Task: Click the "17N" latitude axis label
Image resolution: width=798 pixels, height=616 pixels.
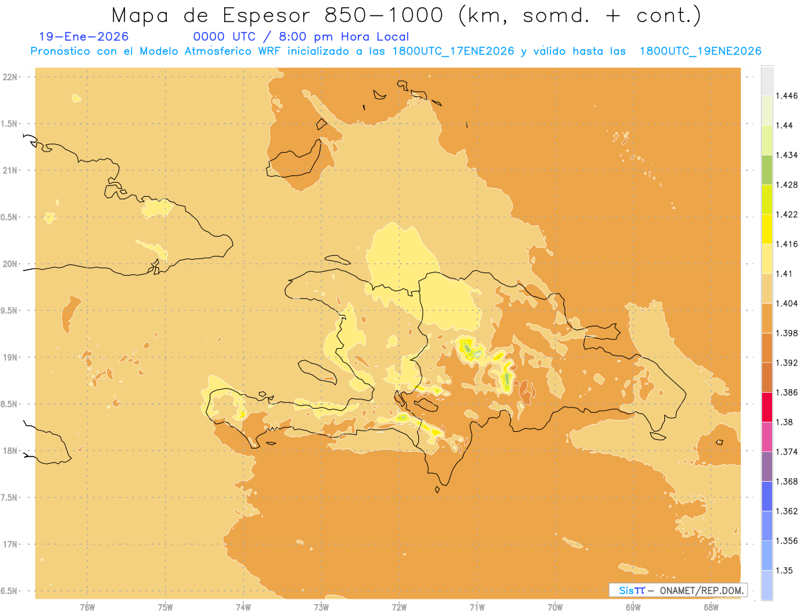Action: [11, 544]
